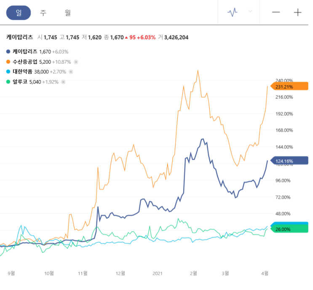Image resolution: width=313 pixels, height=290 pixels.
Task: Click the blue 케이탑리츠 legend dot
Action: click(x=8, y=51)
